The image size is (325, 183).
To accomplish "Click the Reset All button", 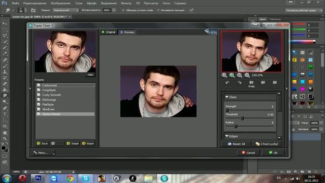I will (237, 144).
